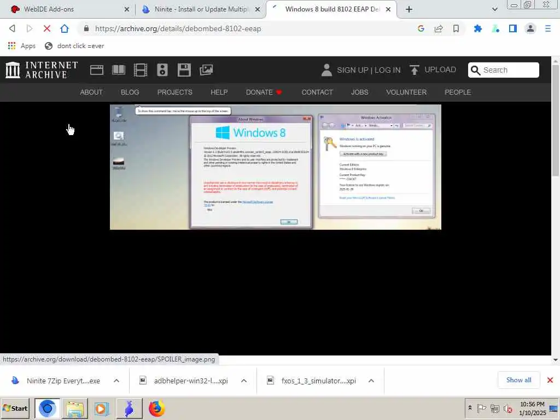Click the LOG IN link
Screen dimensions: 560x420
388,70
